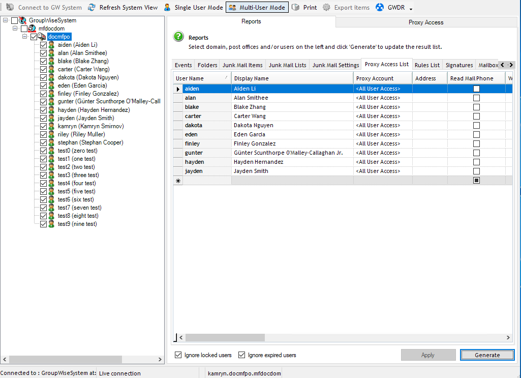Click the tree panel horizontal scrollbar thumb
This screenshot has height=378, width=521.
click(x=66, y=359)
